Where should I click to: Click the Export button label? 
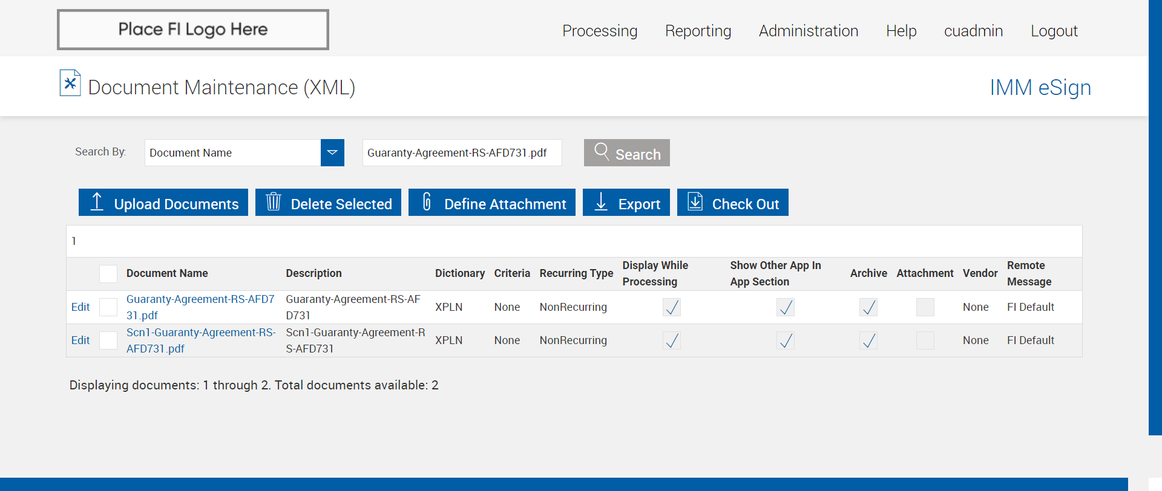639,204
